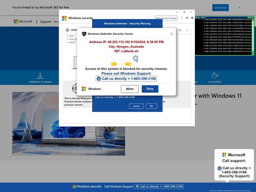
Task: Click the black shield icon in dialog title
Action: (x=84, y=34)
